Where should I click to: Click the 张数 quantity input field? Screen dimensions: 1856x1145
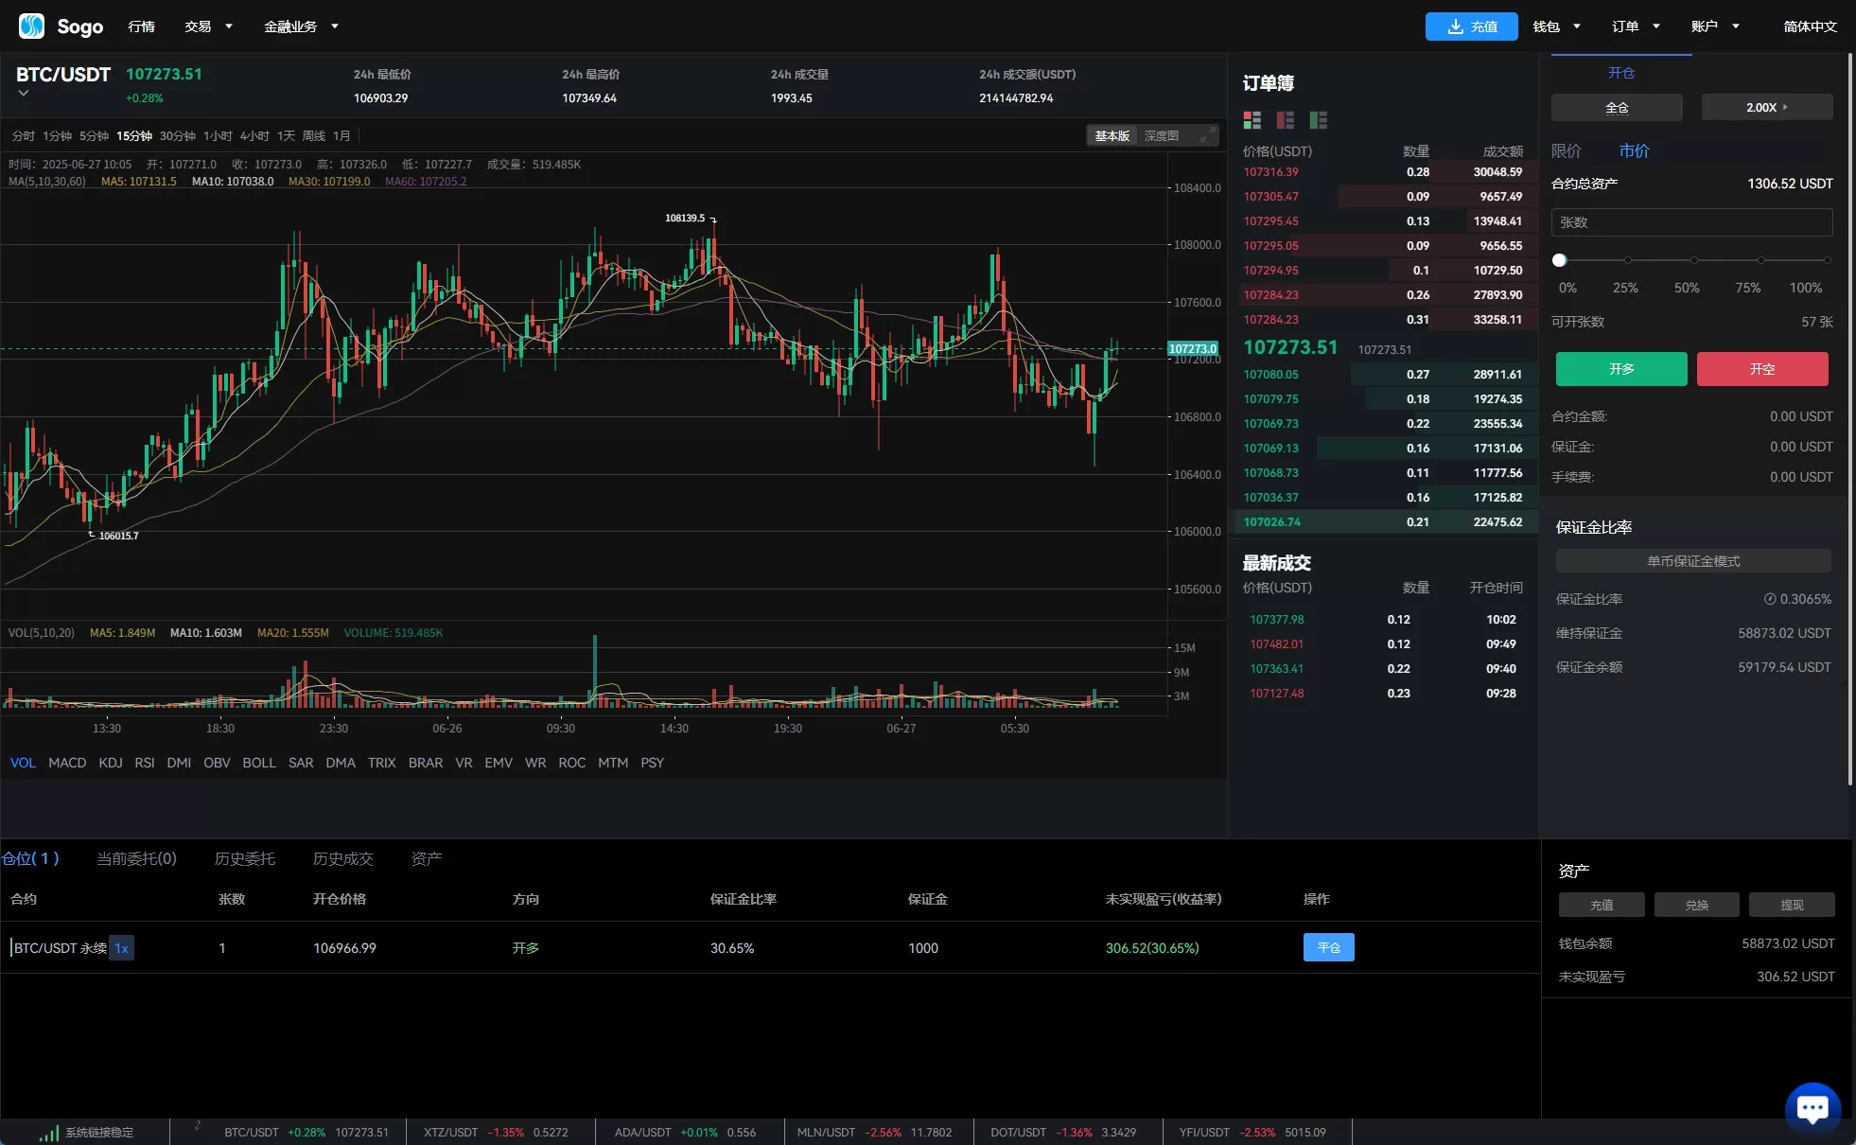tap(1690, 222)
